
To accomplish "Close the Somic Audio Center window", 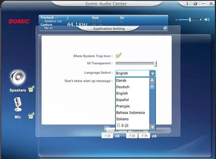I will (x=211, y=3).
